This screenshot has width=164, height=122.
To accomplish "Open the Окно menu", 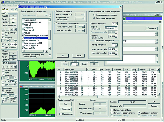I will pos(14,5).
